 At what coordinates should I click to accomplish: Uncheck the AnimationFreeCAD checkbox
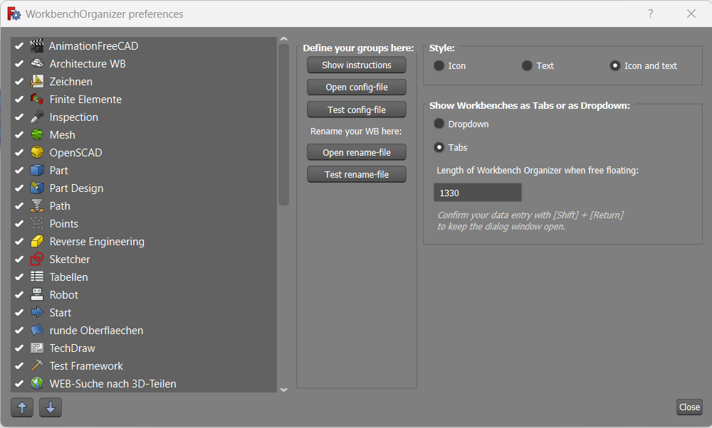point(19,46)
